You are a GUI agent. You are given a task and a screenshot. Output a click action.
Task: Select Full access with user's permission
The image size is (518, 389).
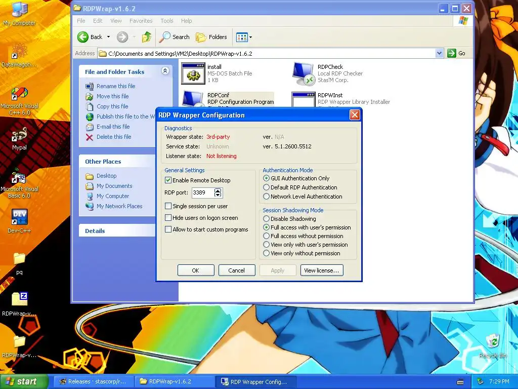(266, 227)
